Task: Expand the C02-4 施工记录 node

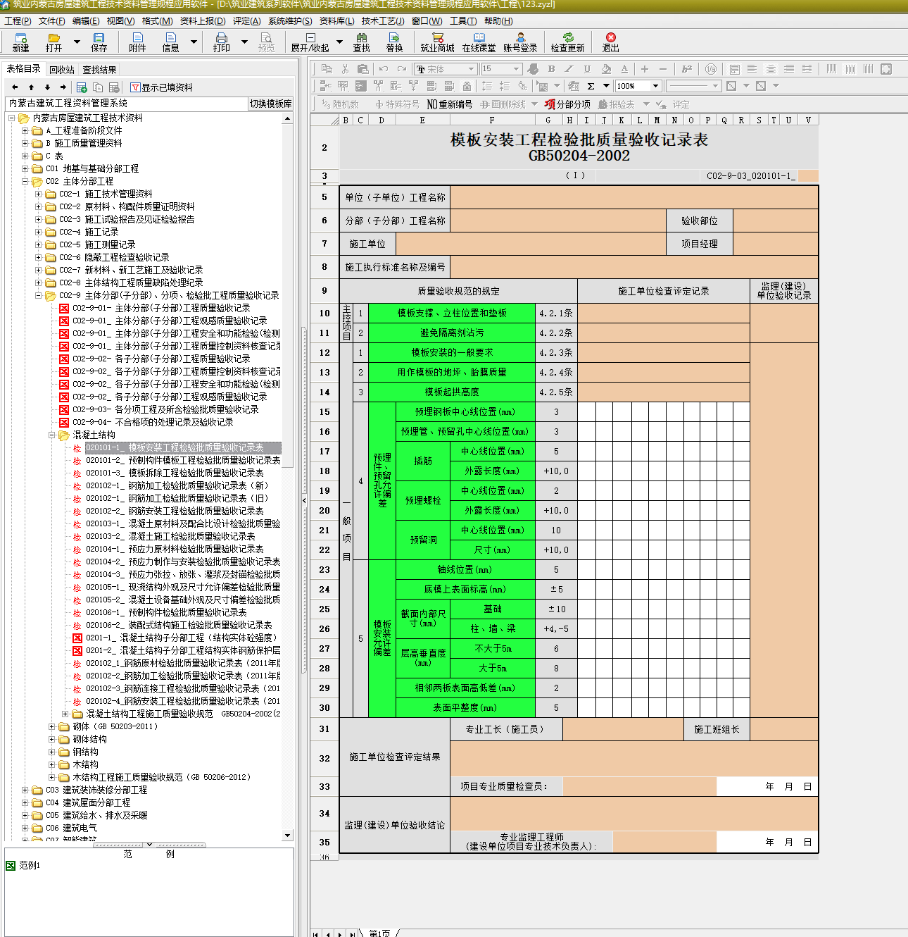Action: tap(39, 232)
